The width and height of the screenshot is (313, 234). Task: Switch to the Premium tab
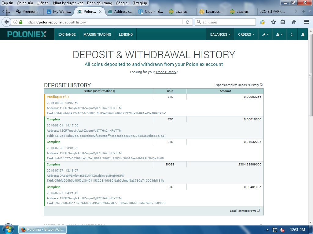[28, 12]
